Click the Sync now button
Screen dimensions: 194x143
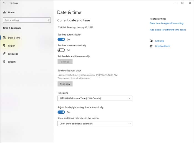(65, 84)
